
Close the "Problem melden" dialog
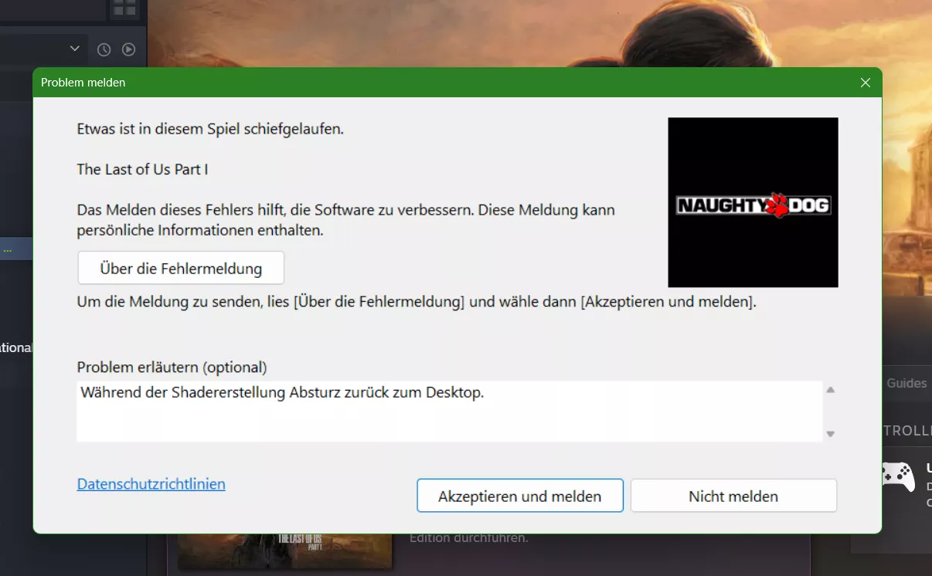pyautogui.click(x=866, y=83)
